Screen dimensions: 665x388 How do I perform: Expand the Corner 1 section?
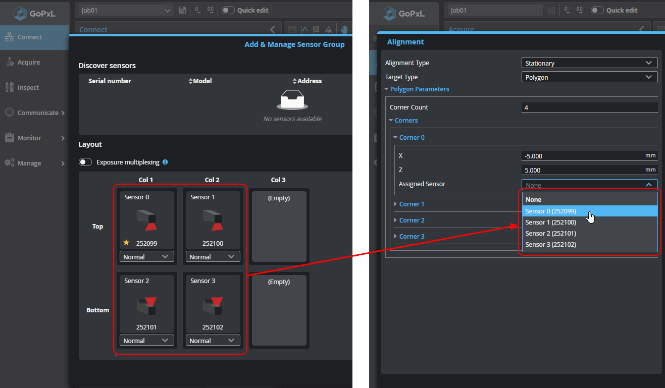[x=412, y=204]
